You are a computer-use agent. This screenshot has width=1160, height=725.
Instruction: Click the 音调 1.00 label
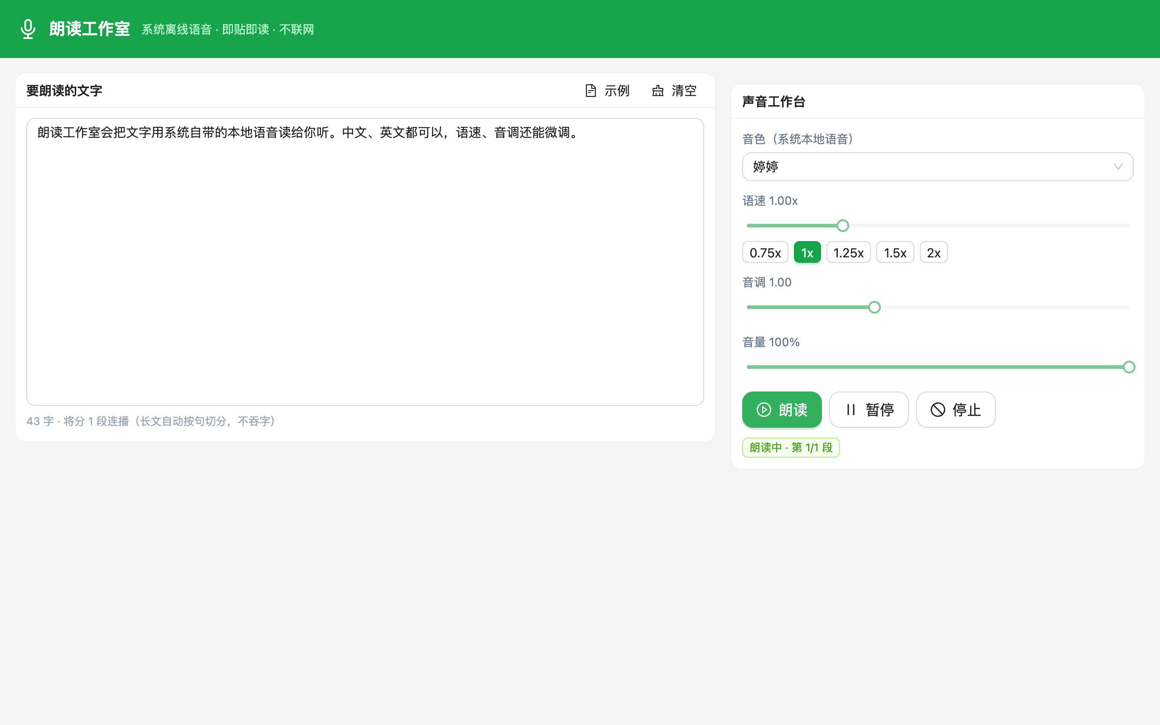(767, 282)
